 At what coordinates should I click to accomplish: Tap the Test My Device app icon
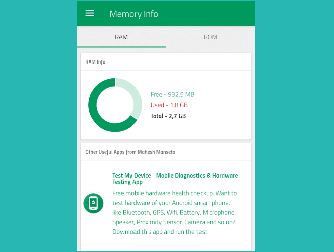click(93, 203)
